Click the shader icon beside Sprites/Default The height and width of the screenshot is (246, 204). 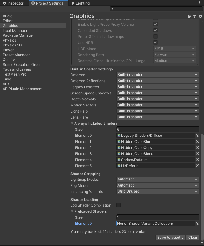coord(119,160)
